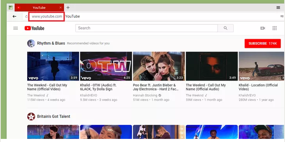Open thumbnail of Call Out My Name Official Video
Image resolution: width=285 pixels, height=142 pixels.
(53, 66)
